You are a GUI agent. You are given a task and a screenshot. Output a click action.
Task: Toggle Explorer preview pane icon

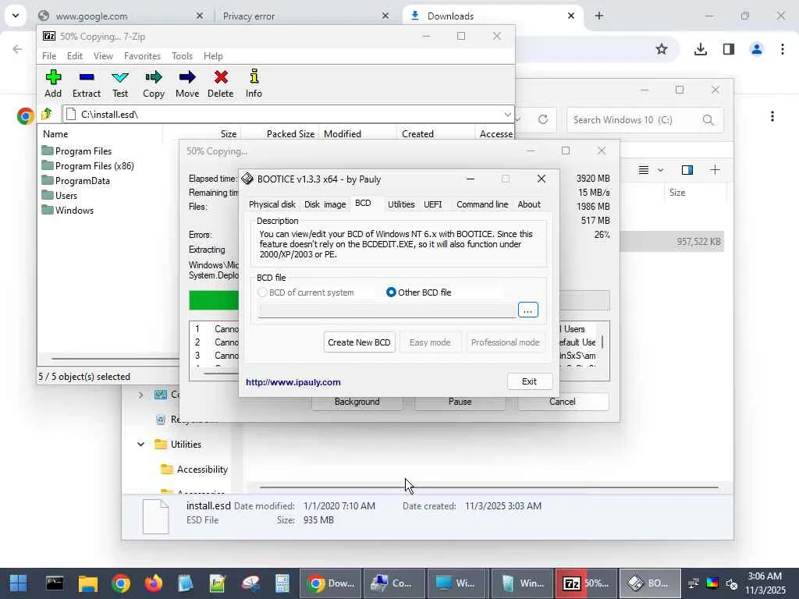coord(687,169)
